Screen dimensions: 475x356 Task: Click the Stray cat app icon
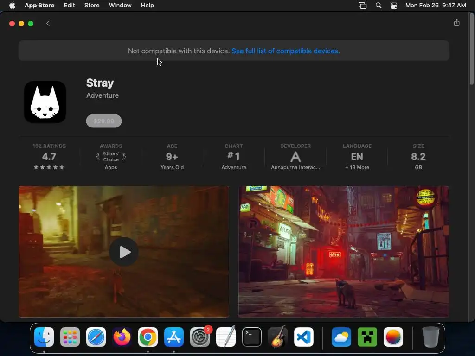point(45,102)
